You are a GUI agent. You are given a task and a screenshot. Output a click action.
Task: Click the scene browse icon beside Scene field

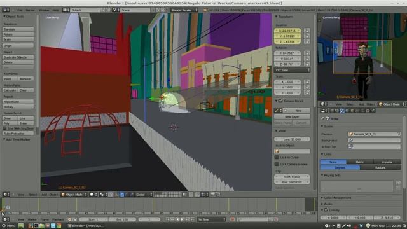(116, 10)
